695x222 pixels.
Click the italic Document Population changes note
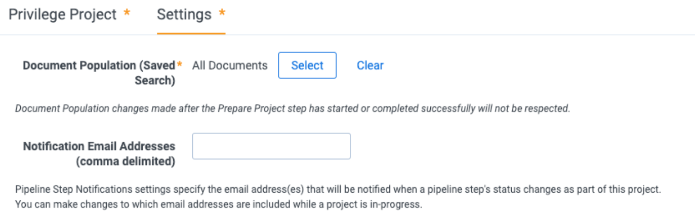293,108
